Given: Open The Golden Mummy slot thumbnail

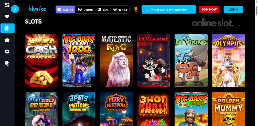Looking at the screenshot, I should (x=229, y=109).
